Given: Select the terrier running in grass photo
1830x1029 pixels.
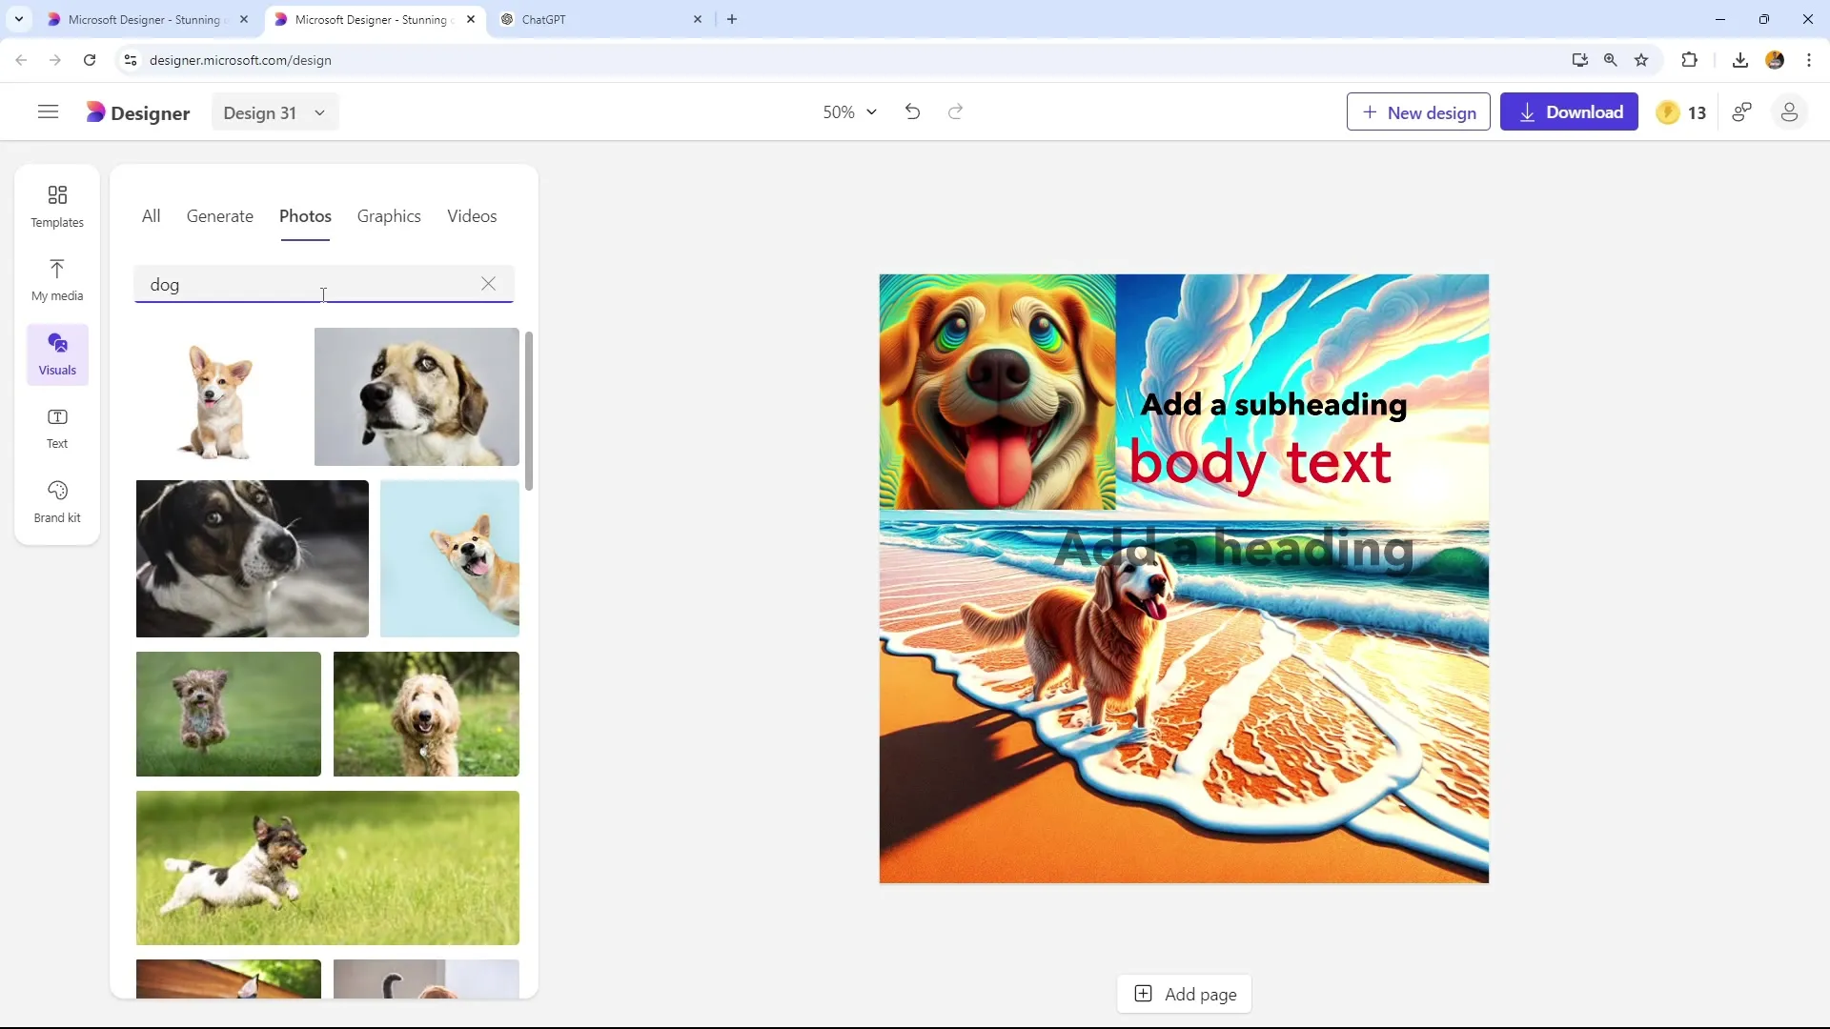Looking at the screenshot, I should [x=328, y=868].
